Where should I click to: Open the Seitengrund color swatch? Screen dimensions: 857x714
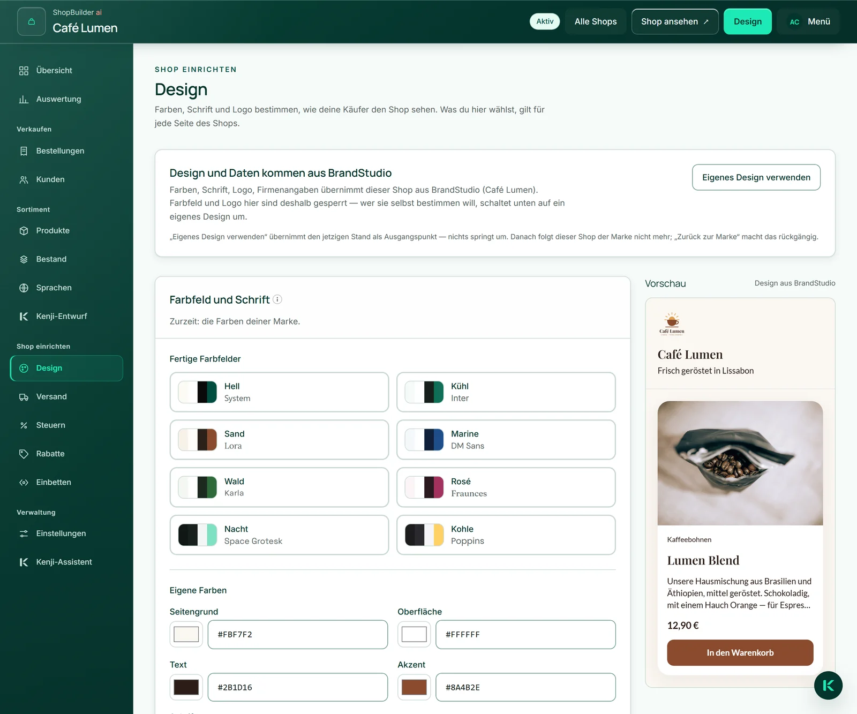coord(186,634)
